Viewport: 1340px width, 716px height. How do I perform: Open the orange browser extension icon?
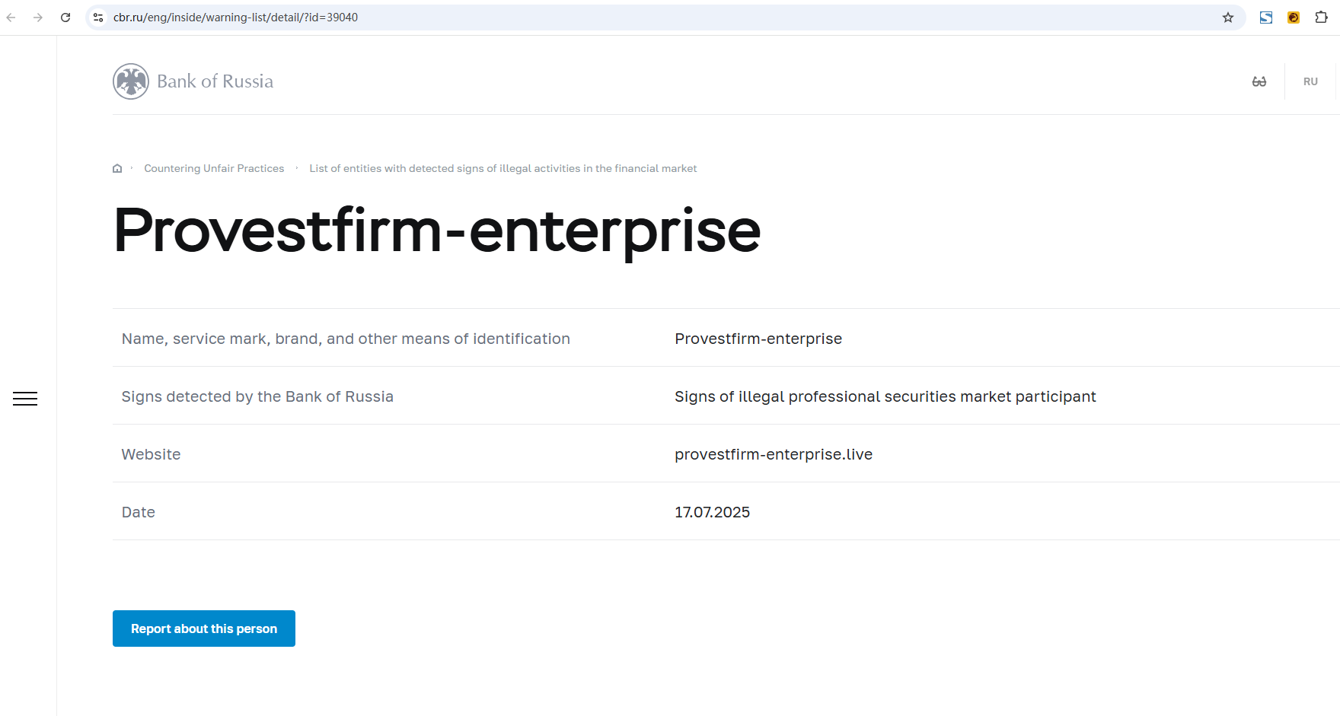(x=1294, y=18)
